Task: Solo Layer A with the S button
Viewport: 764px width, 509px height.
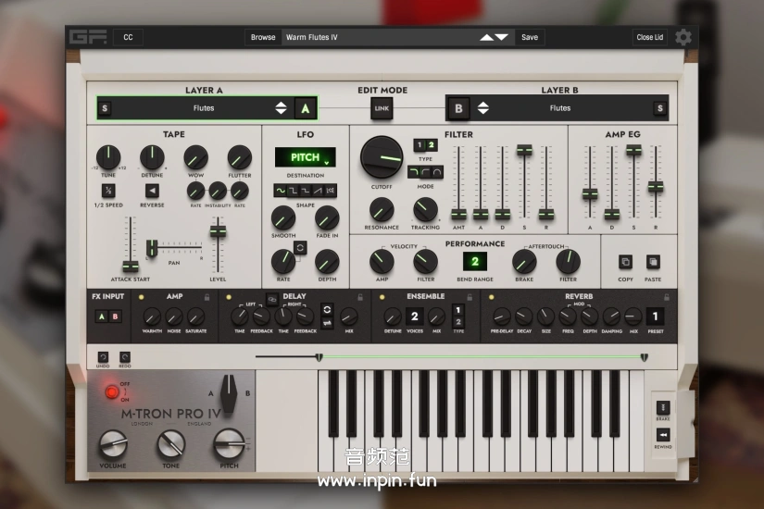Action: pos(105,108)
